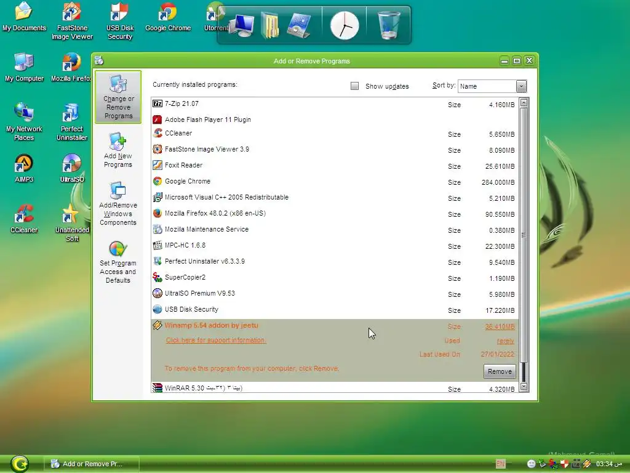Screen dimensions: 630x473
Task: Minimize the Add or Remove Programs window
Action: [504, 61]
